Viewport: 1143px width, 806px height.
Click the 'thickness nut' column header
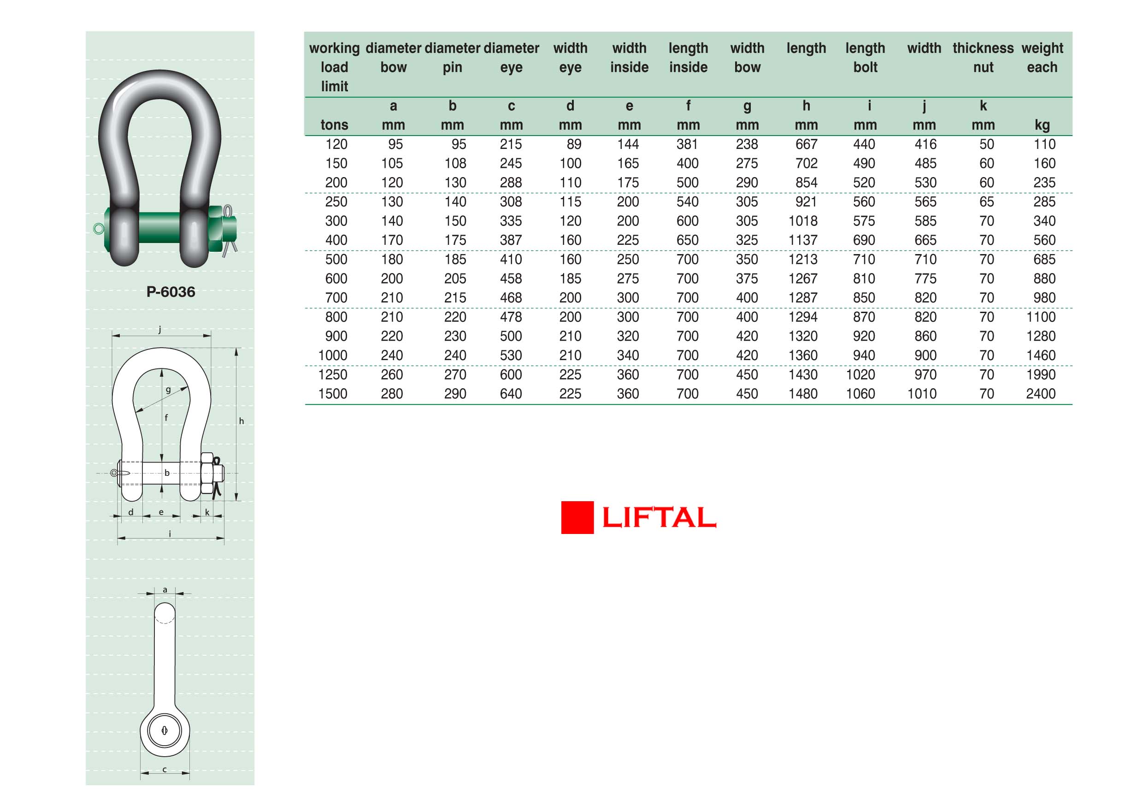[x=983, y=57]
